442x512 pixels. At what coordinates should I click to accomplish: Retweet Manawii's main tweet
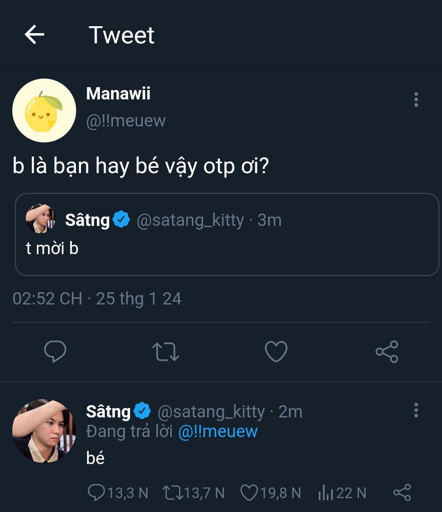click(x=165, y=352)
